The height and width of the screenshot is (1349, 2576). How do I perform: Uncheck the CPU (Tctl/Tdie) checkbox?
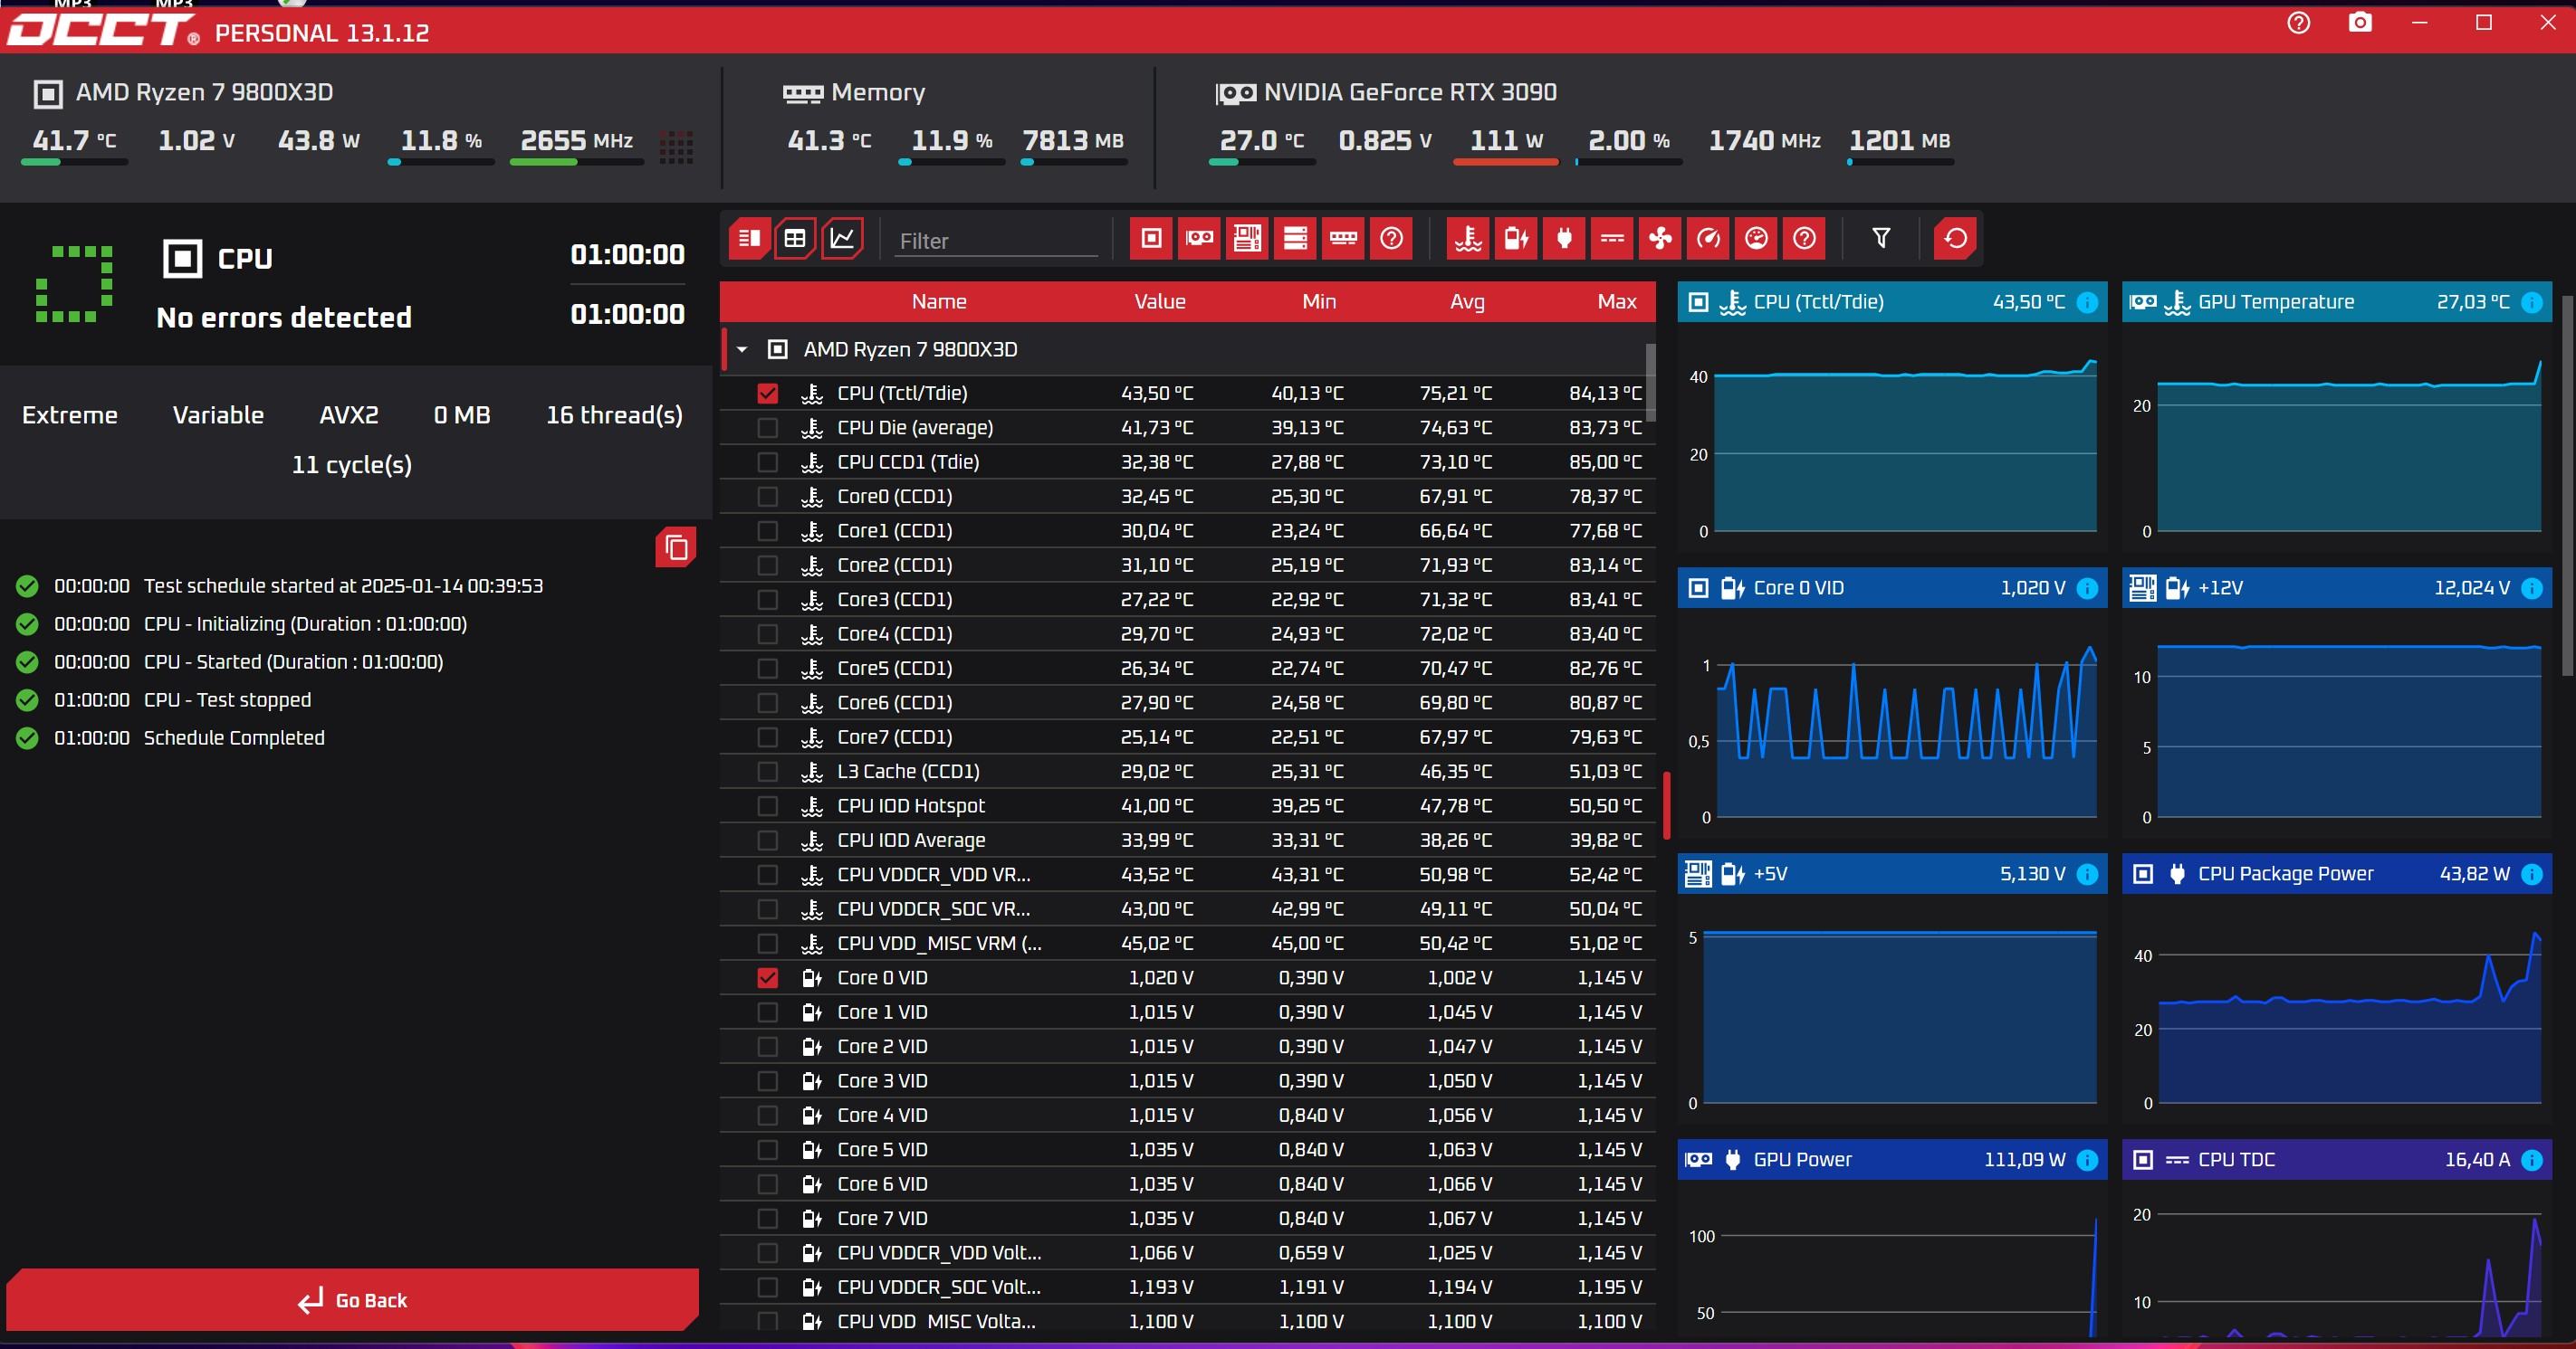point(767,394)
